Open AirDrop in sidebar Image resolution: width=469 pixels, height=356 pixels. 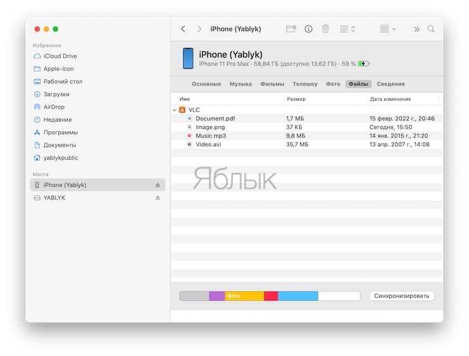point(49,107)
